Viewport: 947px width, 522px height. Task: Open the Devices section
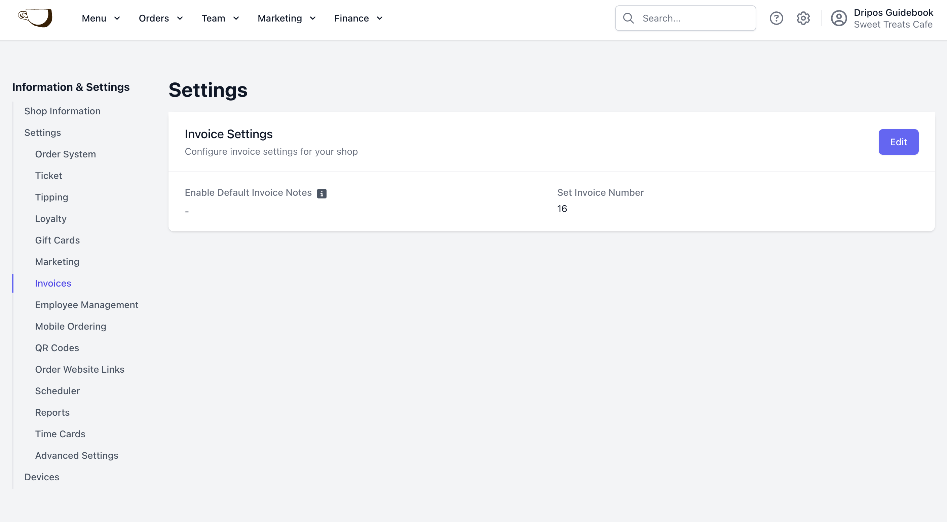point(42,477)
